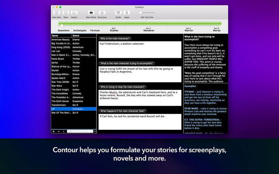Viewport: 279px width, 174px height.
Task: Jump to Act II Wanderer
Action: point(149,30)
